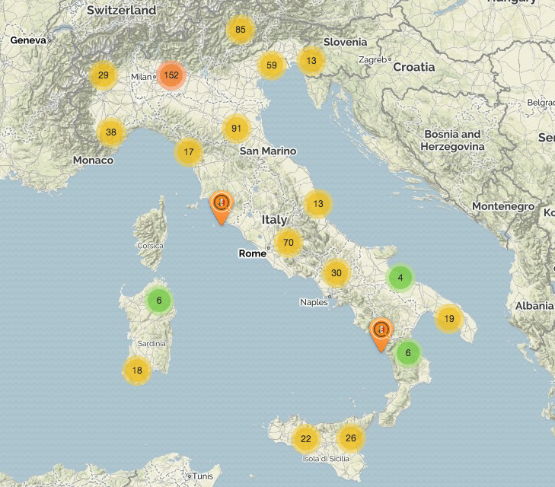Open the 59 cluster near Venice

pyautogui.click(x=272, y=65)
